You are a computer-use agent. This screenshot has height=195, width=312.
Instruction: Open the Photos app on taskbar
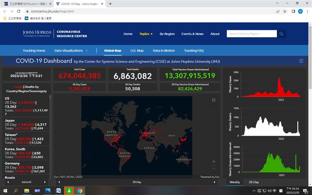tap(48, 191)
